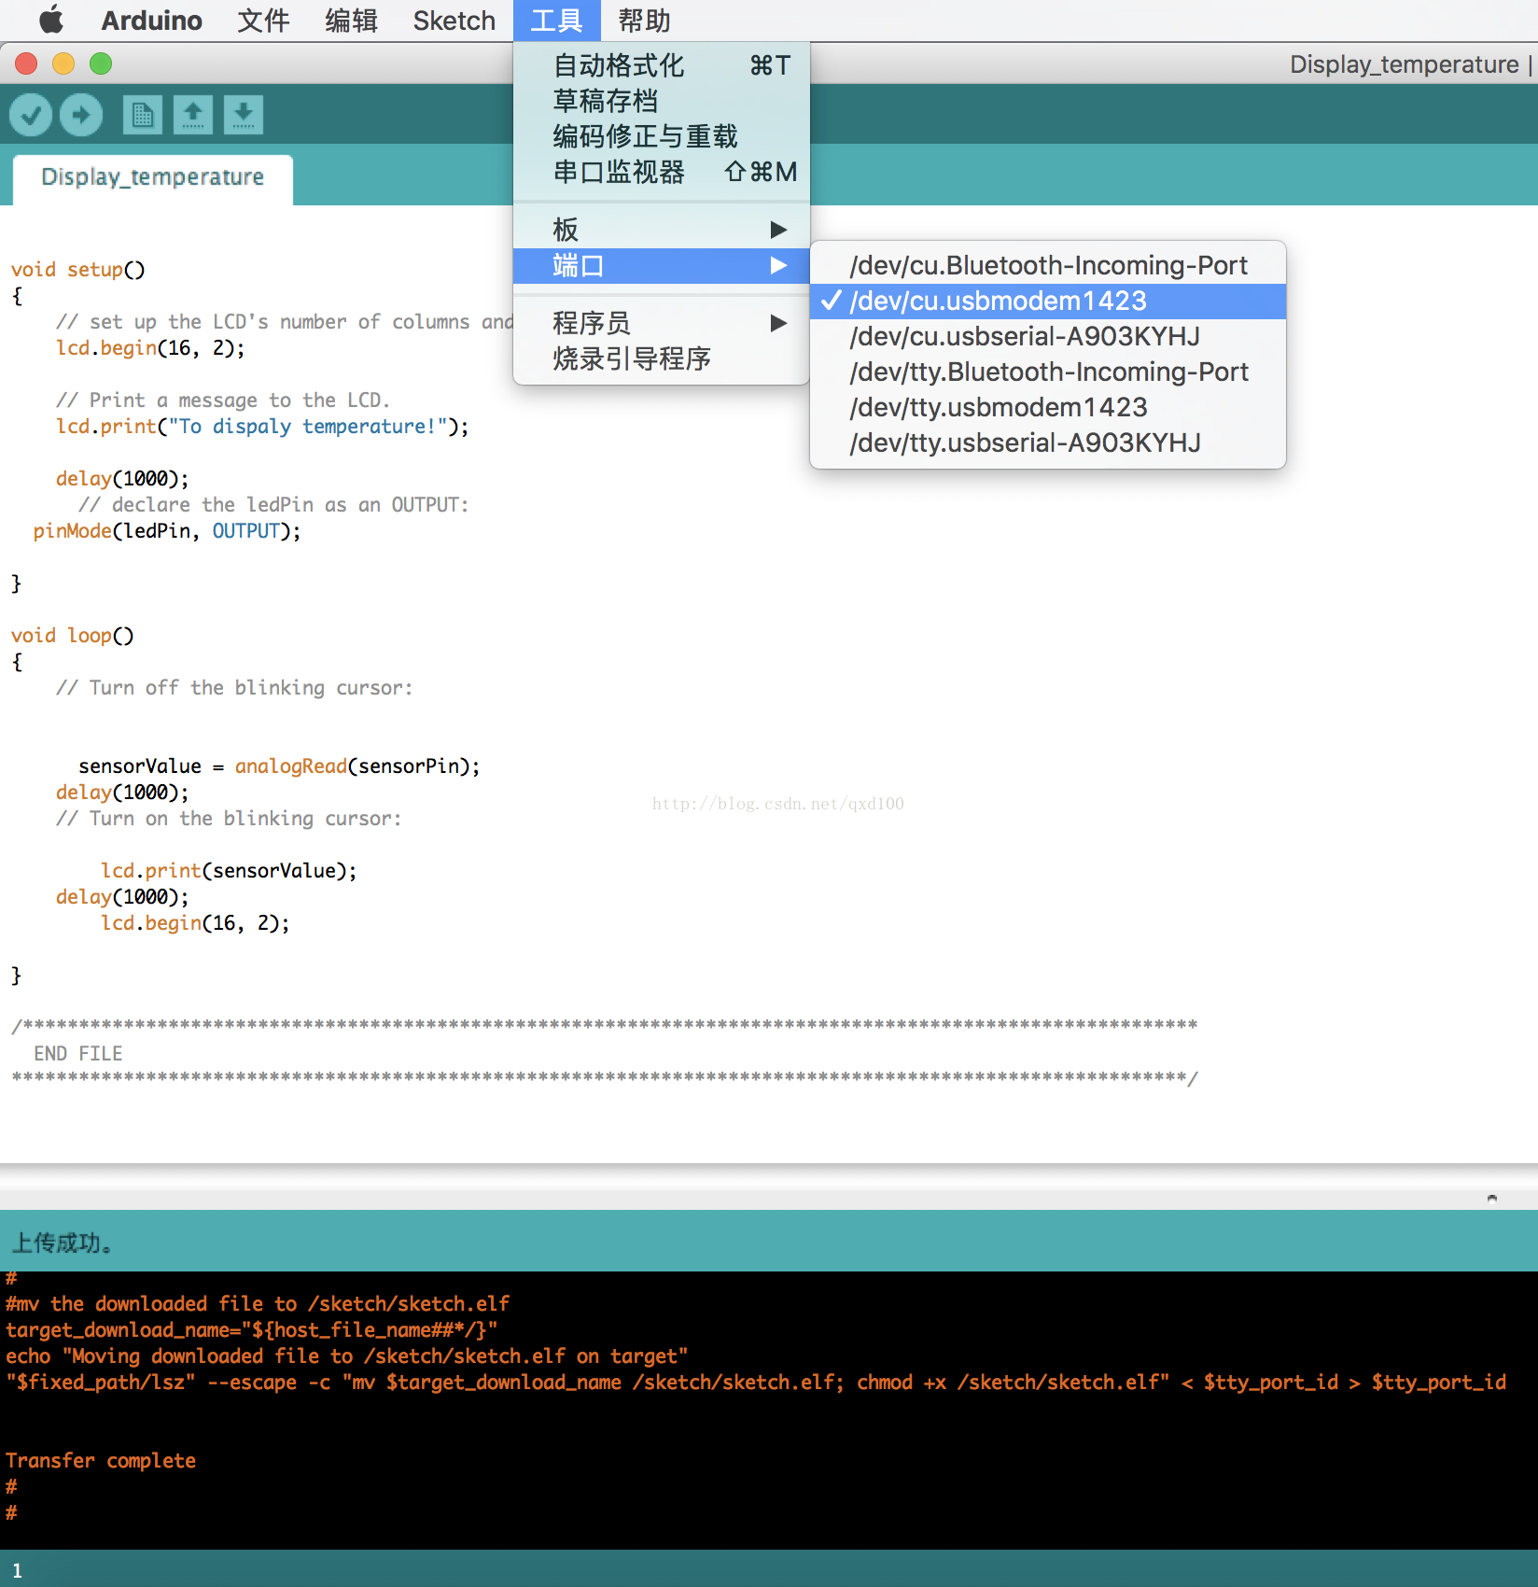Open the 帮助 menu

pyautogui.click(x=644, y=20)
